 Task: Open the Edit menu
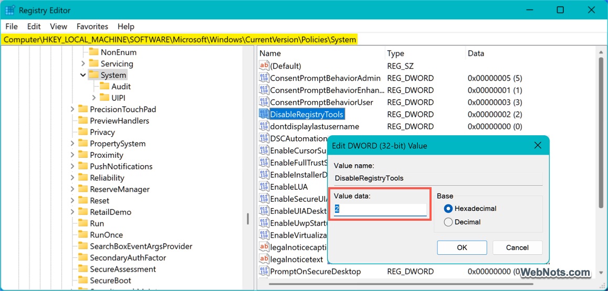point(34,26)
